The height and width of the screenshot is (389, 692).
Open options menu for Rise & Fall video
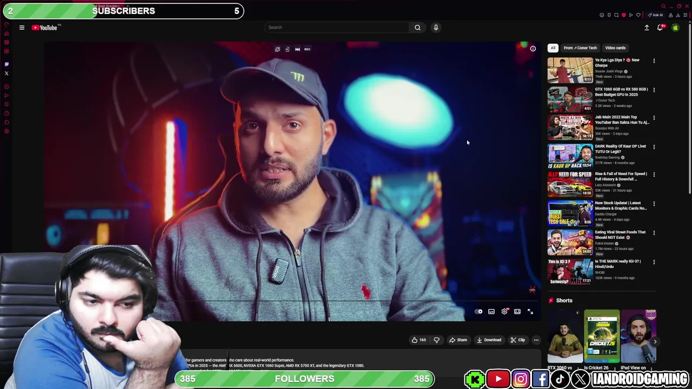click(654, 175)
